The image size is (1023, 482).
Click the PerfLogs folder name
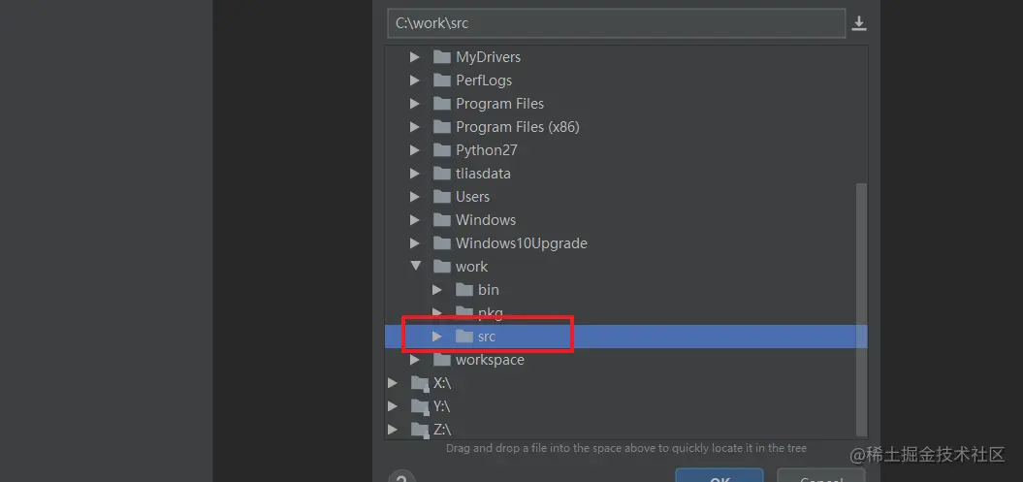(484, 80)
